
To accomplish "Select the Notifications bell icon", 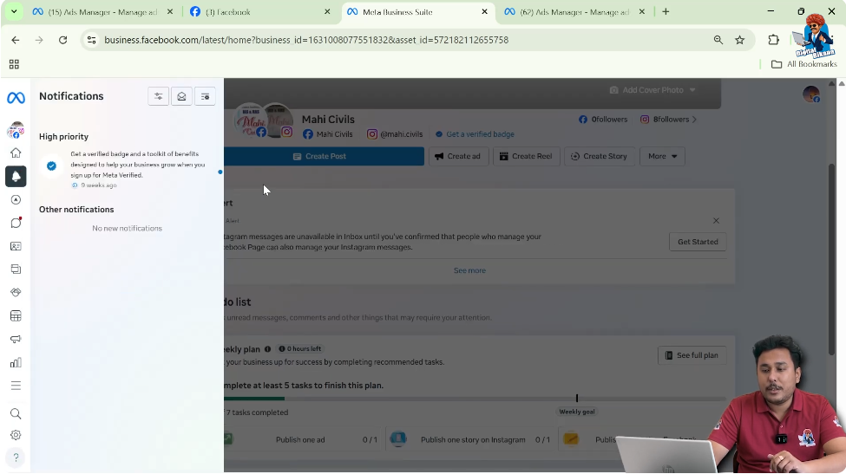I will coord(16,176).
